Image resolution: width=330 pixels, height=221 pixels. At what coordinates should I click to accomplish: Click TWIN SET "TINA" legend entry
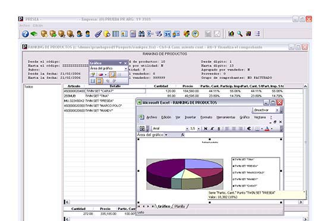click(x=244, y=160)
